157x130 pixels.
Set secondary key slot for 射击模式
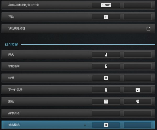click(138, 125)
